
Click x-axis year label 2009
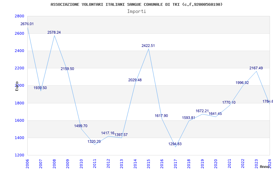click(68, 164)
